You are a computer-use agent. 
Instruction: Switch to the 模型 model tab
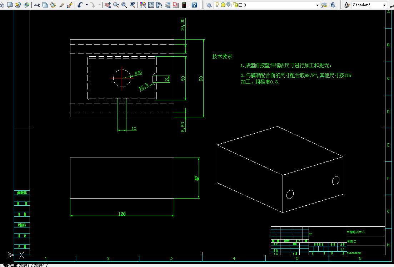coord(10,265)
